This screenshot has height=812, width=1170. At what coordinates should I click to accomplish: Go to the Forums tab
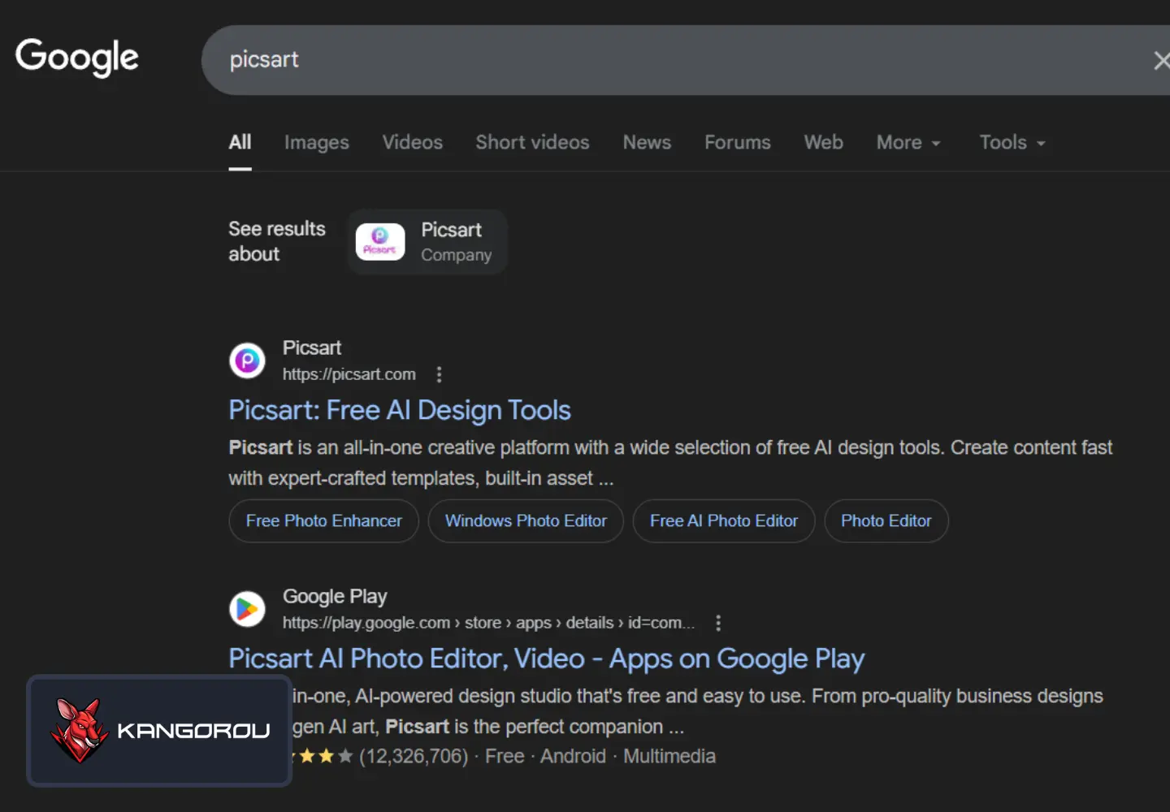(737, 143)
